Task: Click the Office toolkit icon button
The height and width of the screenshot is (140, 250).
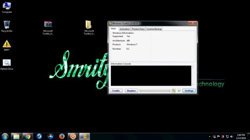Action: 173,91
